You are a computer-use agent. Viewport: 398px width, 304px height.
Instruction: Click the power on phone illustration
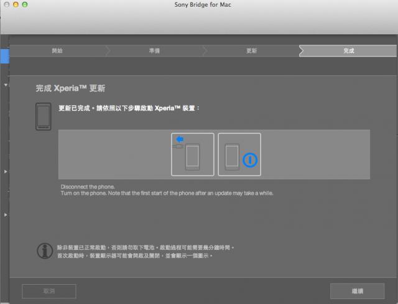point(239,154)
